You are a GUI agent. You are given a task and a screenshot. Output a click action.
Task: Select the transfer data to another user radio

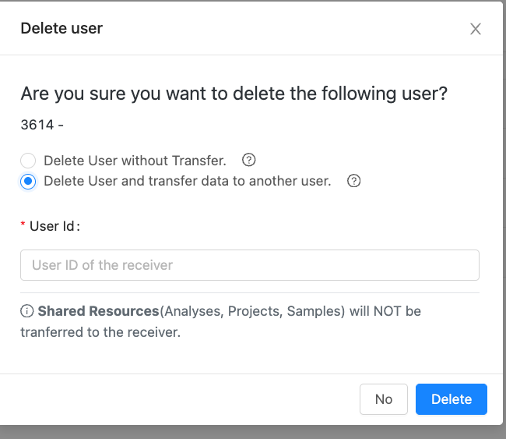[28, 182]
